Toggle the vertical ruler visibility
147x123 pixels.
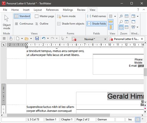pos(111,27)
